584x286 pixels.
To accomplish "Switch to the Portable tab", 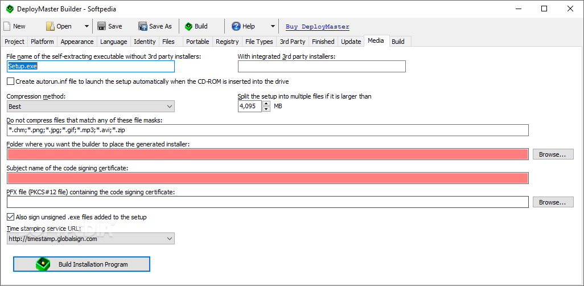I will click(198, 42).
